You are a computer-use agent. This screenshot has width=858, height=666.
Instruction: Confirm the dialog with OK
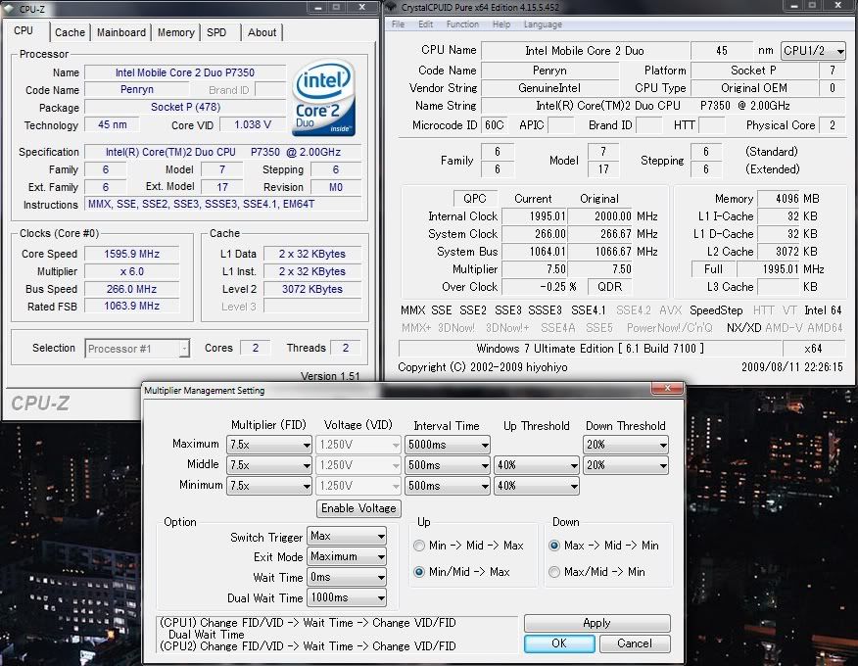pyautogui.click(x=559, y=643)
